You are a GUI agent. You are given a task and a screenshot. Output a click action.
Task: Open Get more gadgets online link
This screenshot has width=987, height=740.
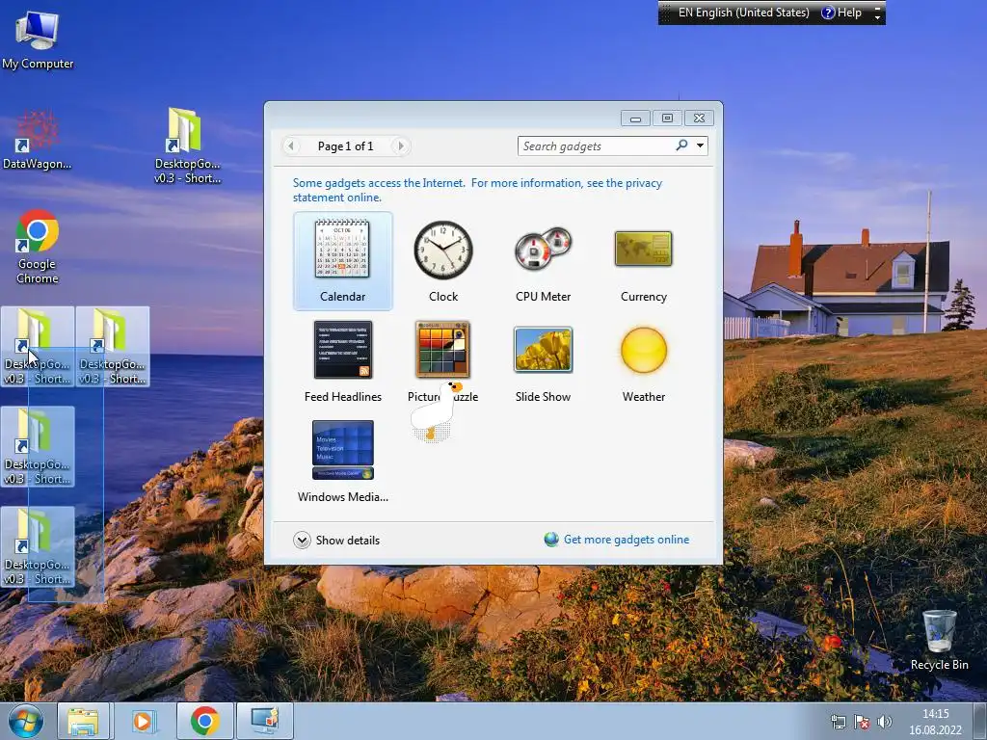pos(627,540)
